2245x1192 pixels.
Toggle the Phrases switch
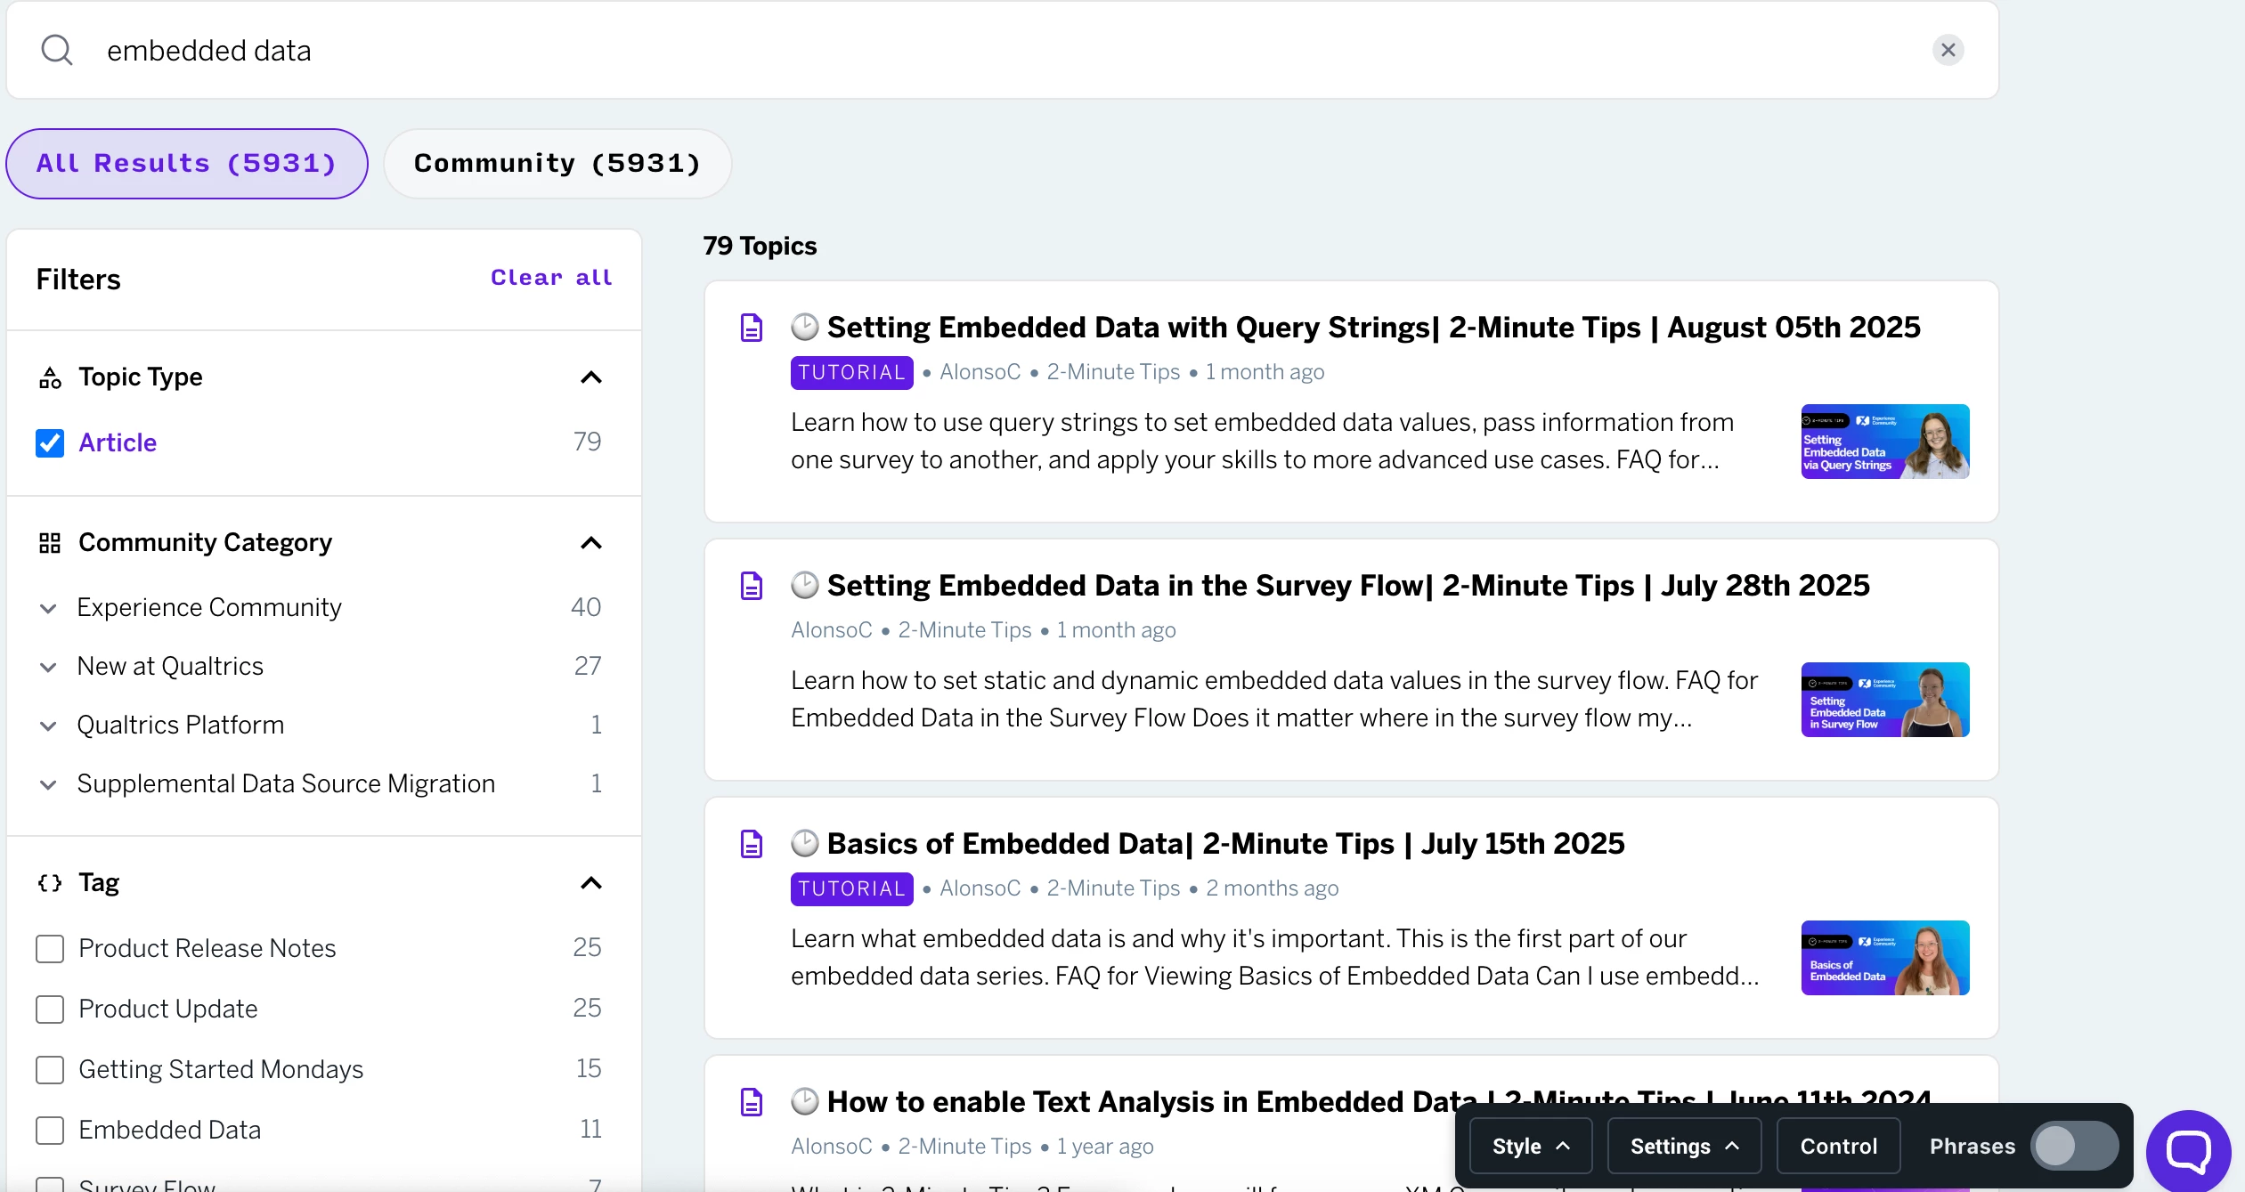[x=2074, y=1147]
